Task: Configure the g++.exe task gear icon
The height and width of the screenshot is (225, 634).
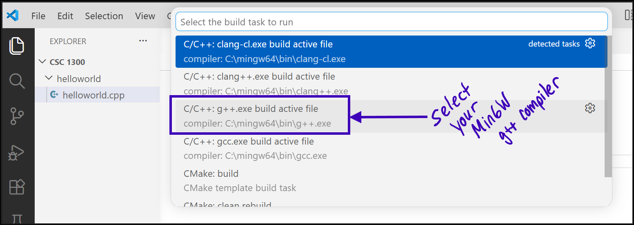Action: (590, 108)
